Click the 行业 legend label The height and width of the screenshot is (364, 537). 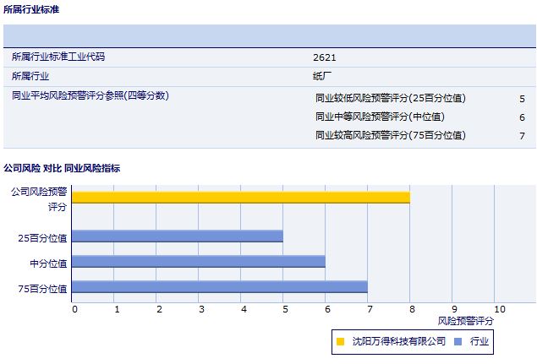pyautogui.click(x=479, y=341)
